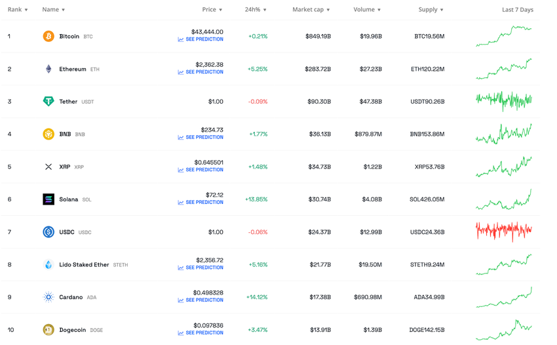Sort the table by Rank column
The width and height of the screenshot is (557, 345).
point(18,10)
